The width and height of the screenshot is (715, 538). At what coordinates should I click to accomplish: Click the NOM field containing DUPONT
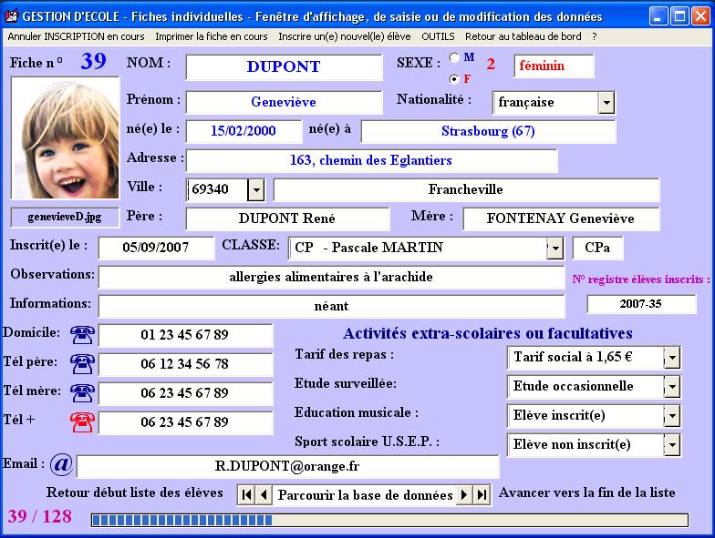[284, 67]
